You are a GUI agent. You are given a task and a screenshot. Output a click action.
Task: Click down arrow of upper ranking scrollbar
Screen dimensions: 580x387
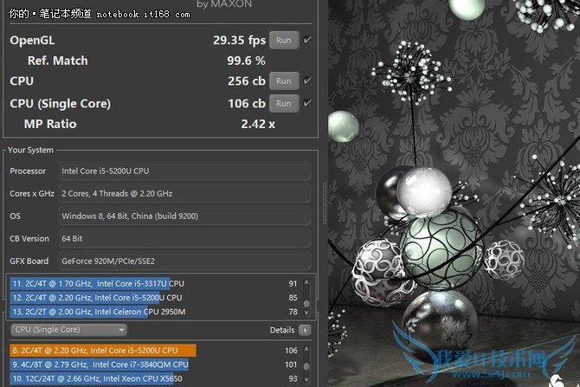click(x=306, y=313)
